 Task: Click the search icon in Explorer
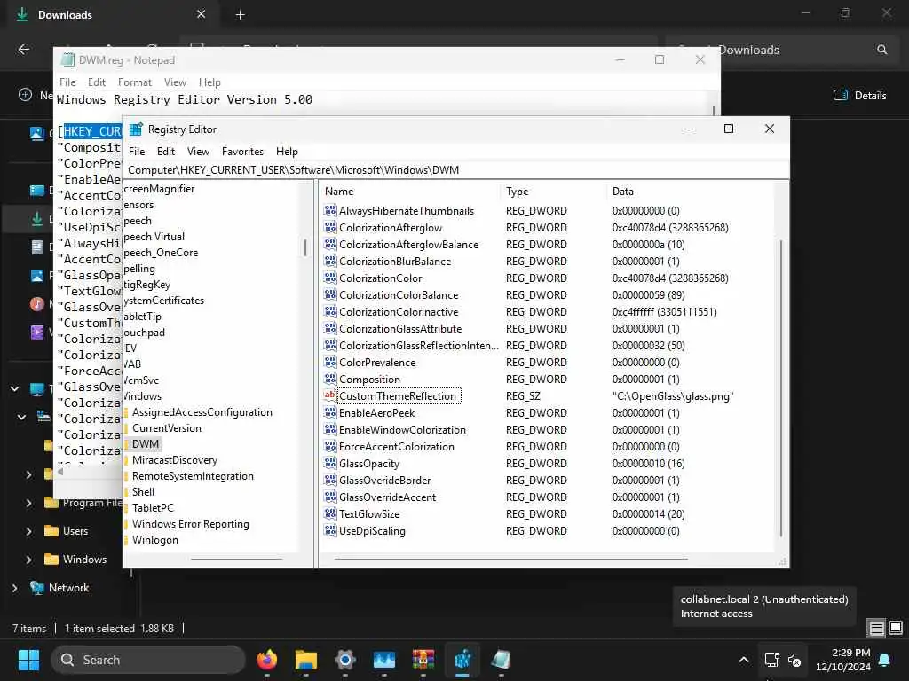[881, 50]
